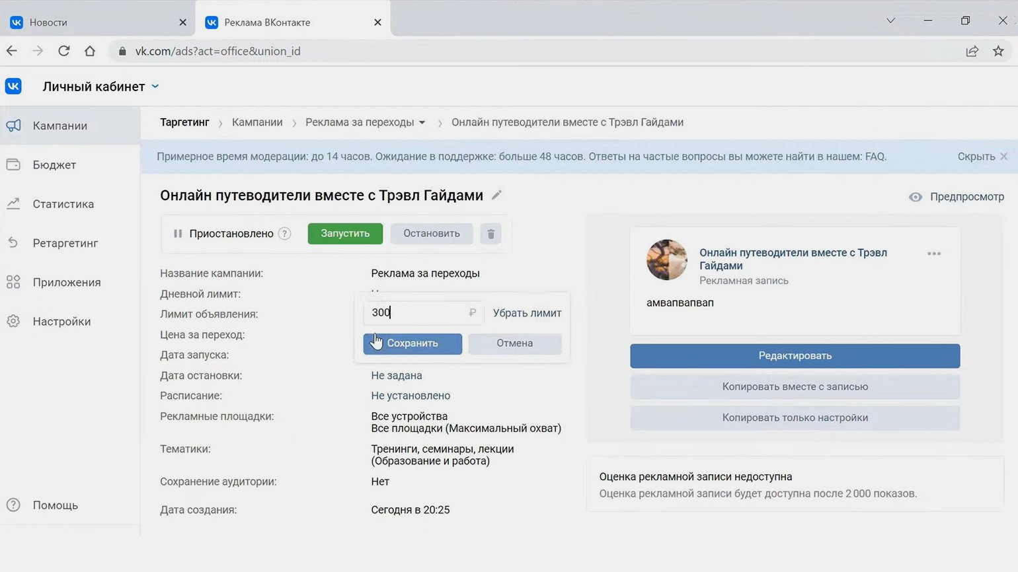Edit ad title with pencil icon
The height and width of the screenshot is (572, 1018).
point(496,195)
